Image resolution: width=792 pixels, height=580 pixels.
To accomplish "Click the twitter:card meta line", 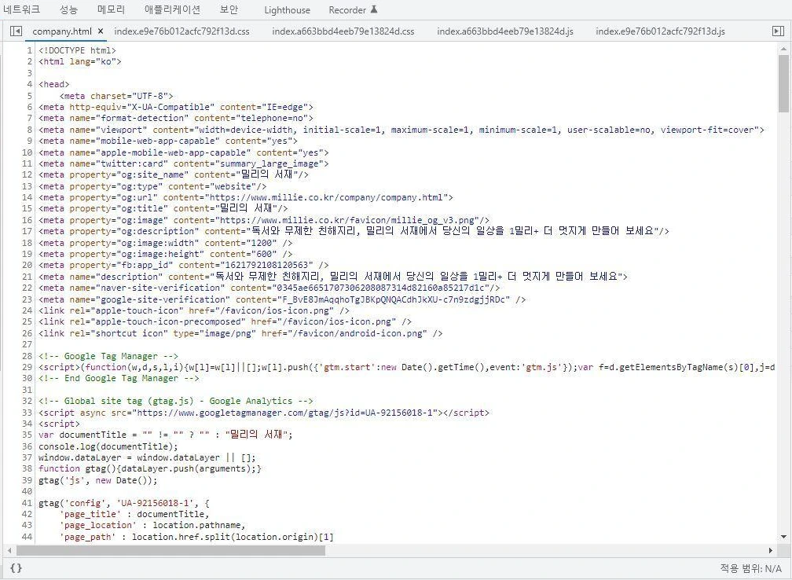I will [x=183, y=163].
